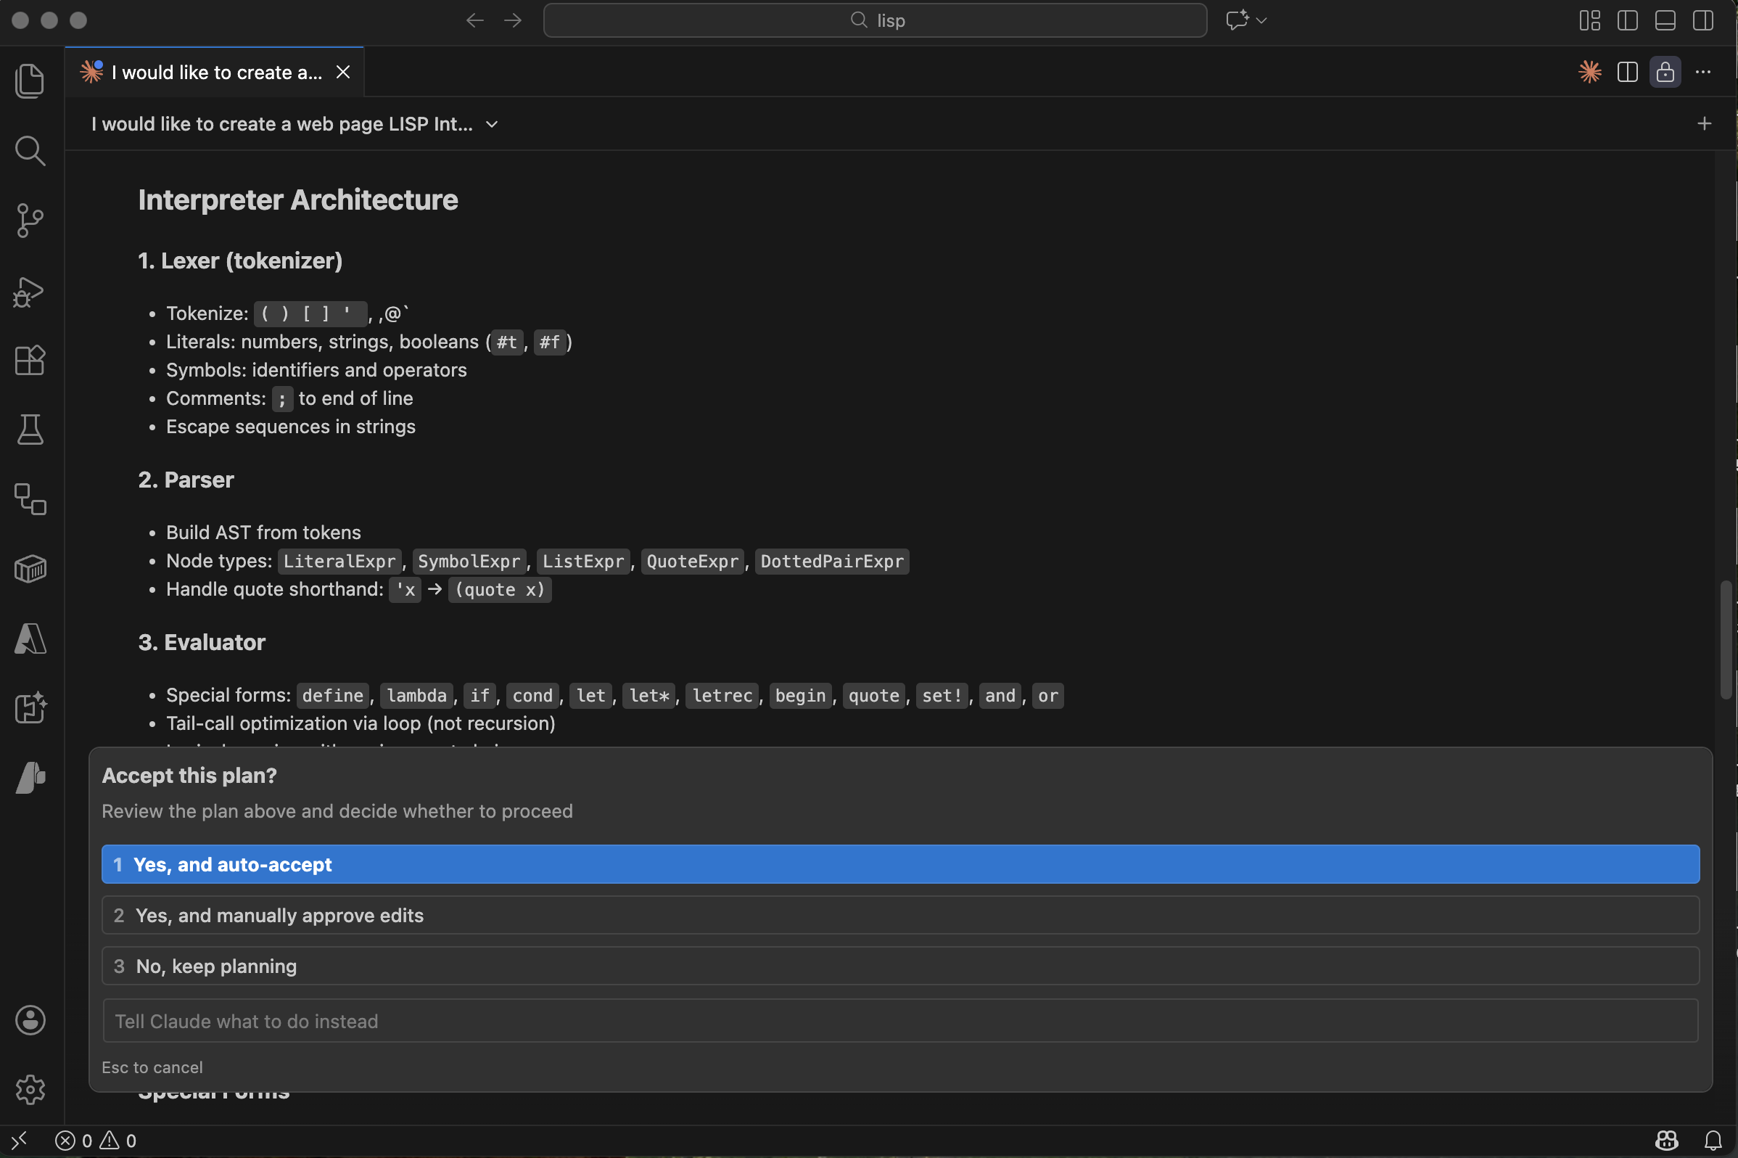Screen dimensions: 1738x1158
Task: Choose 'Yes, and manually approve edits' option
Action: 900,915
